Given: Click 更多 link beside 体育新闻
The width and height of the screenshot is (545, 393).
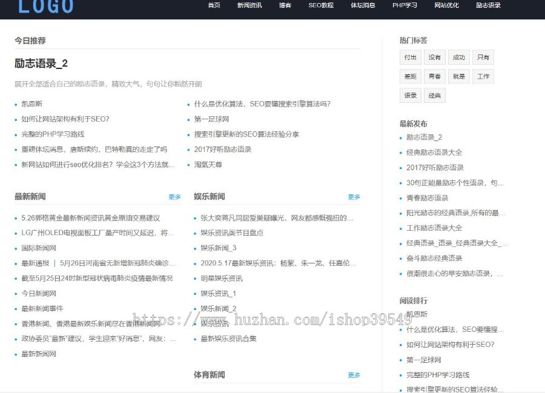Looking at the screenshot, I should pos(354,375).
